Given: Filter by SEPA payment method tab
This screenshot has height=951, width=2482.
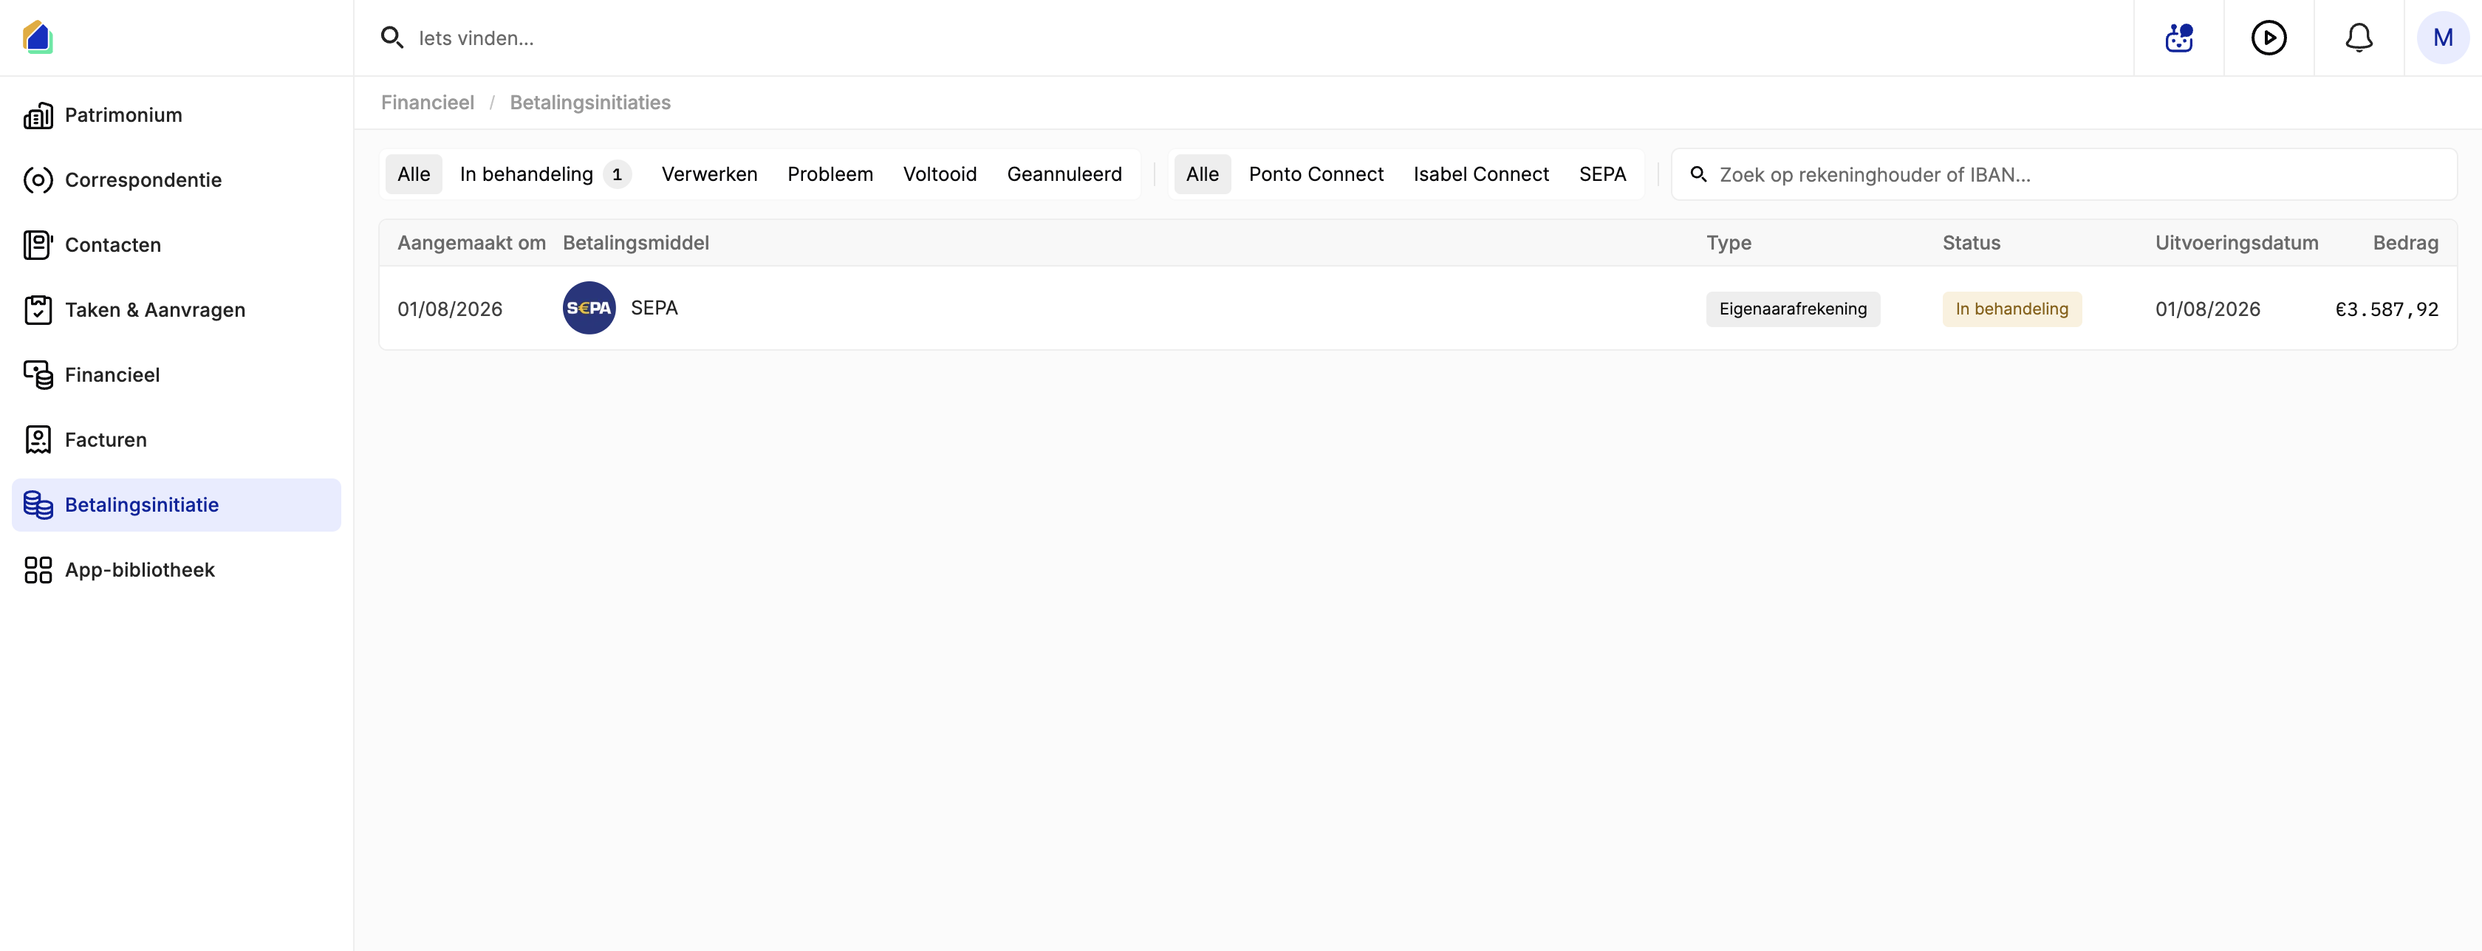Looking at the screenshot, I should (x=1602, y=174).
